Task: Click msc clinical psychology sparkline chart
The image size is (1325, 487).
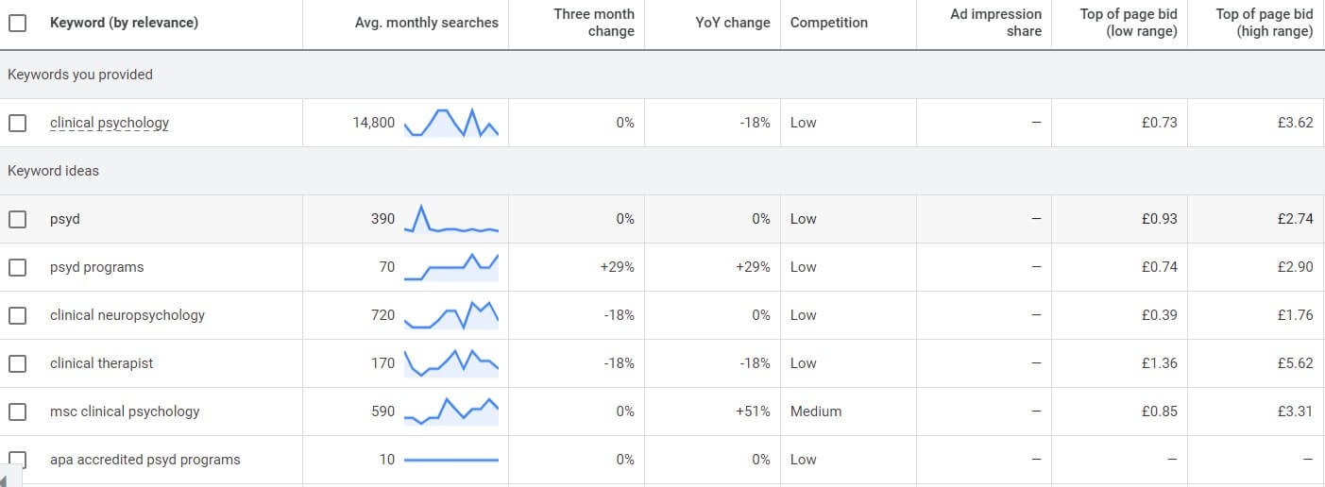Action: tap(450, 411)
